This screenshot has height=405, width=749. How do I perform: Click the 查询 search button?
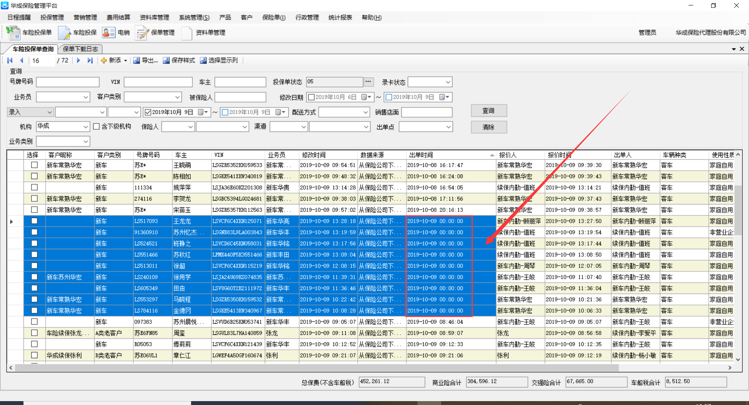[488, 111]
